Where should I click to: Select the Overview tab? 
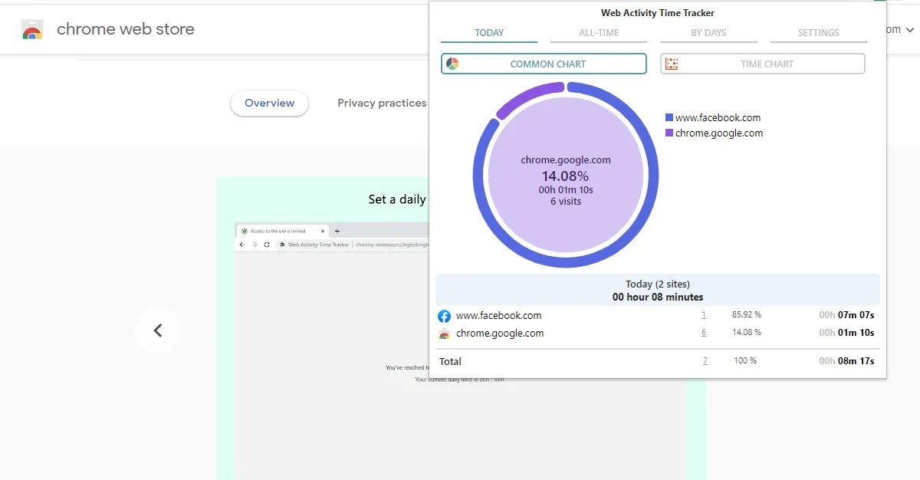[x=269, y=103]
